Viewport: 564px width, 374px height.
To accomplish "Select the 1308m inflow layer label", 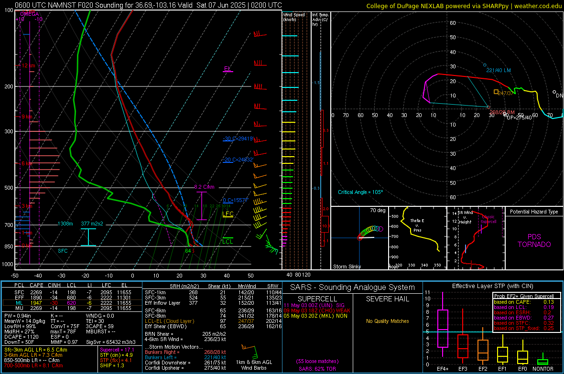I will click(x=65, y=224).
